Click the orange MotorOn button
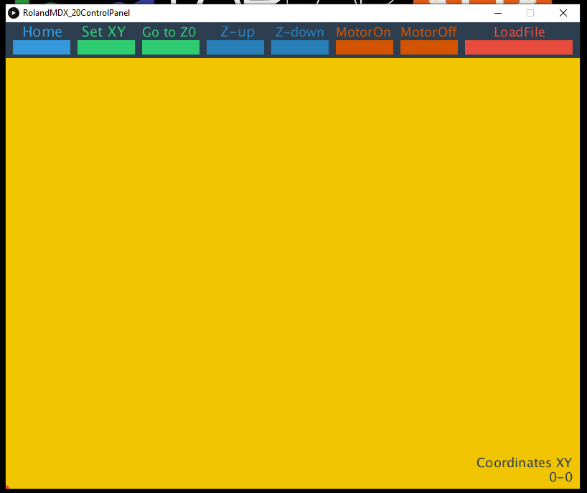Viewport: 587px width, 493px height. [365, 47]
